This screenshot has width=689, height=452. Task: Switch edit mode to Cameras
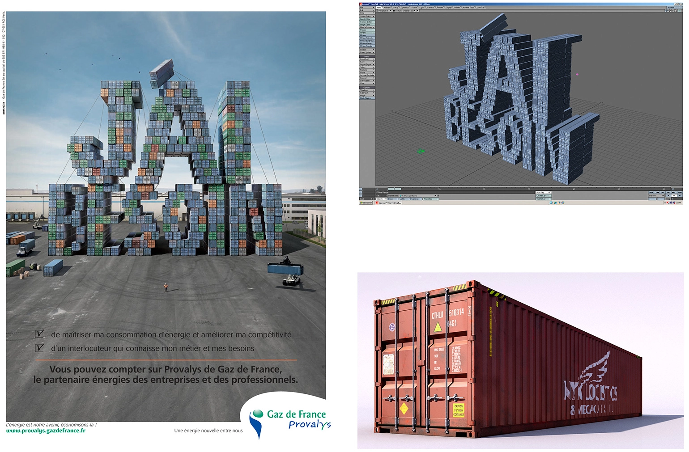(x=416, y=199)
